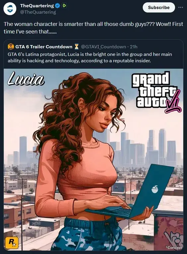
Task: Open the @TheQuartering handle
Action: (x=38, y=12)
